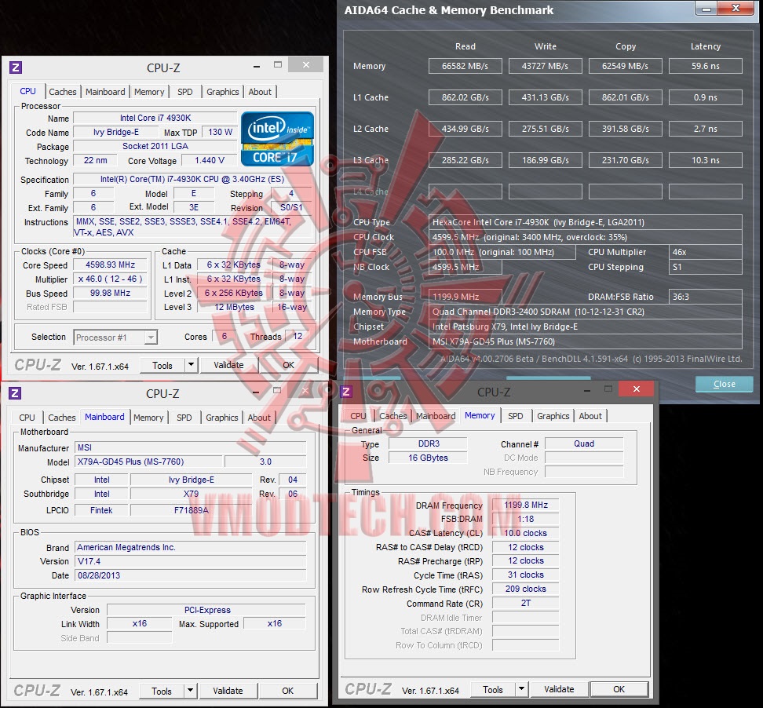The height and width of the screenshot is (708, 763).
Task: Click L3 Cache Copy value 231.70 GB/s
Action: pos(626,160)
